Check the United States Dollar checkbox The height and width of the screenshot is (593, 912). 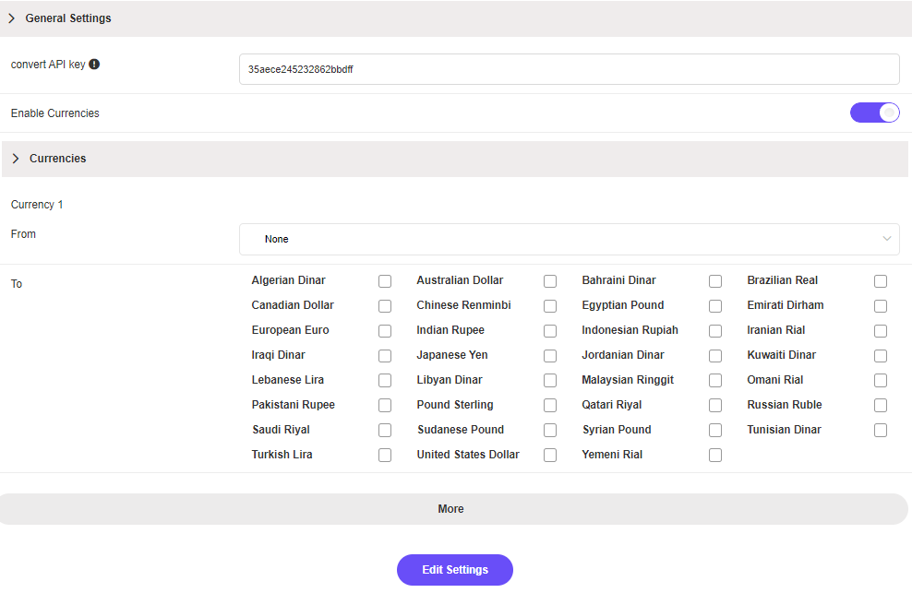[x=550, y=456]
